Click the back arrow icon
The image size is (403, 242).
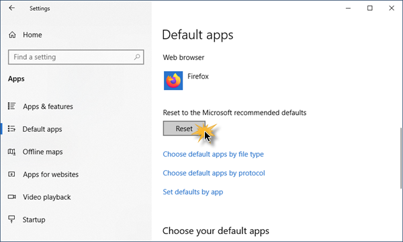coord(12,8)
